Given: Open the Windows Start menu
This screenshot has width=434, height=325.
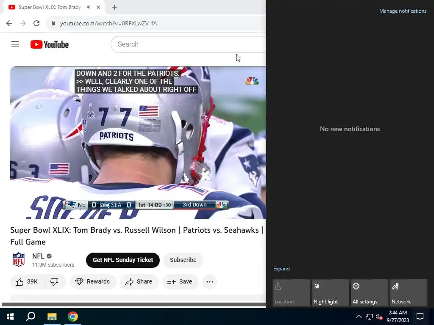Looking at the screenshot, I should [10, 317].
